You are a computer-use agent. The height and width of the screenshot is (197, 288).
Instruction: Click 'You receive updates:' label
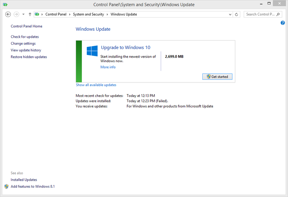pyautogui.click(x=92, y=106)
